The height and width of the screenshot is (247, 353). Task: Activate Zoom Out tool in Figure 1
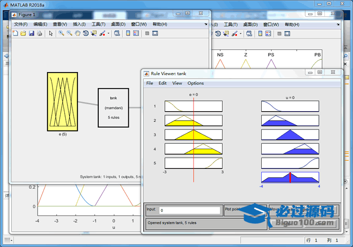click(x=69, y=33)
